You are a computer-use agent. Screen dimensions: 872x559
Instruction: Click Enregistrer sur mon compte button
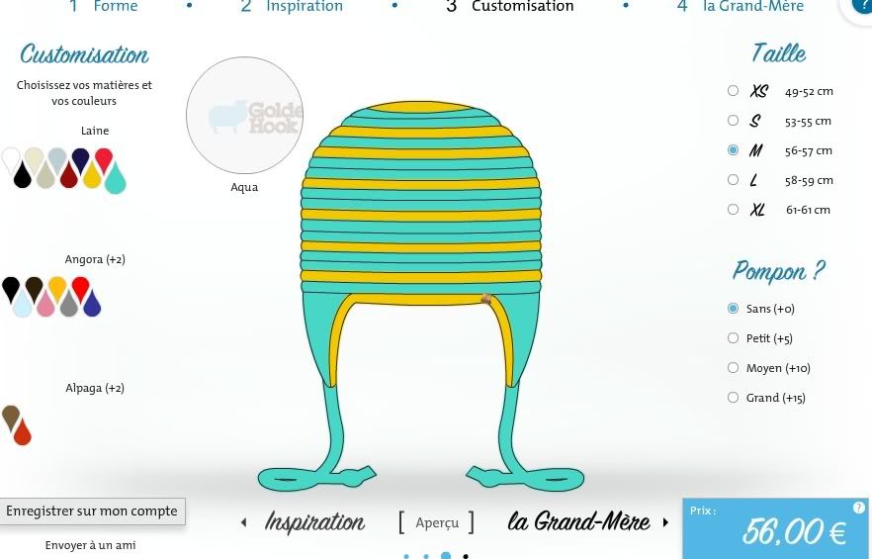(x=92, y=512)
